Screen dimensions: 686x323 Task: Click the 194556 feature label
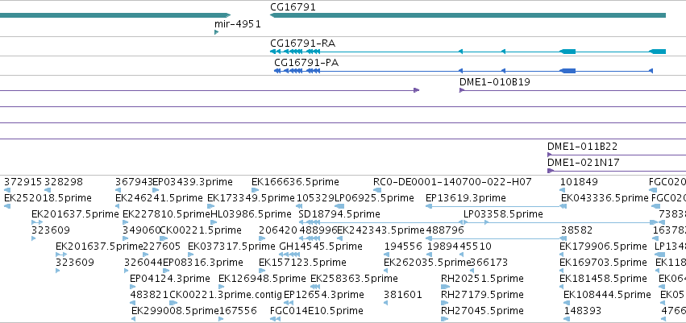(x=403, y=246)
